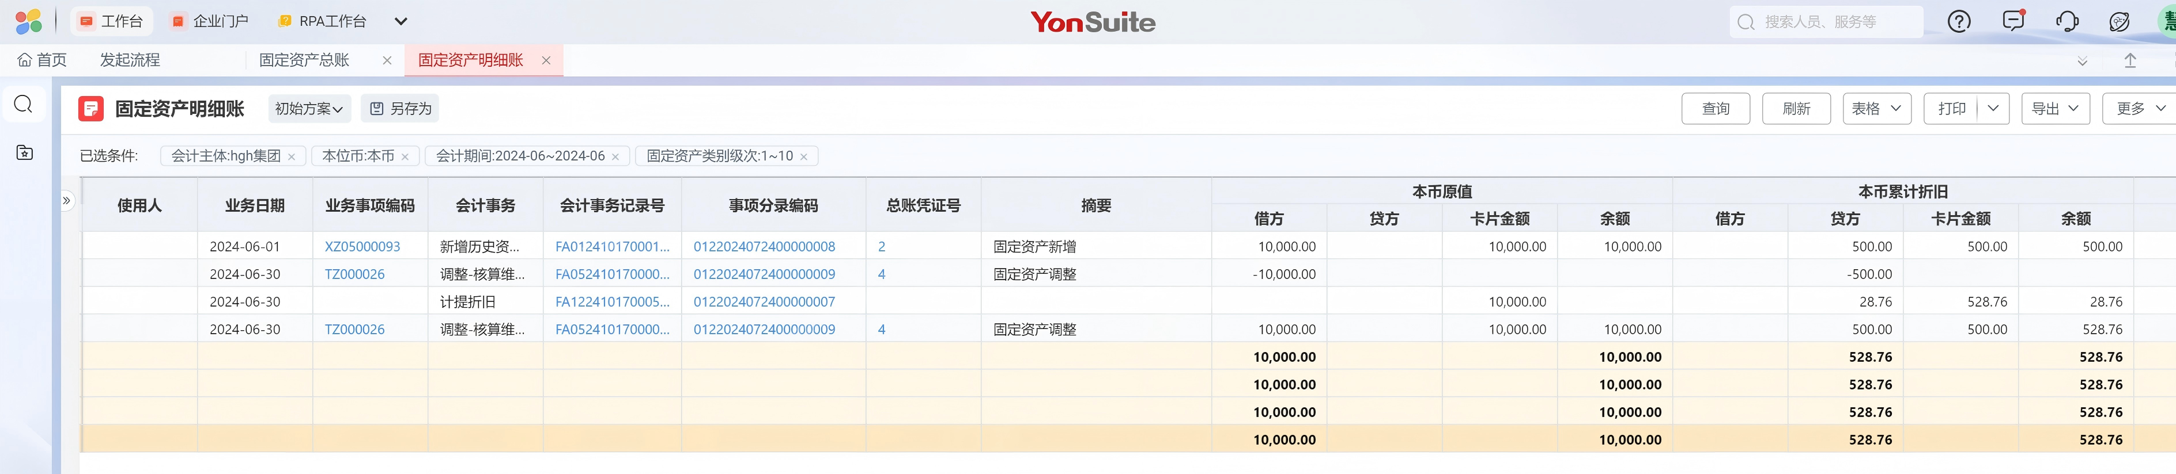The image size is (2176, 474).
Task: Open the 更多 dropdown
Action: 2140,109
